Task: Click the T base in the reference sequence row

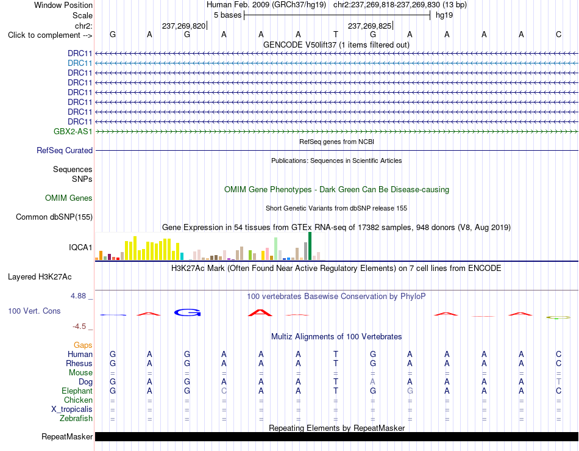Action: (336, 34)
